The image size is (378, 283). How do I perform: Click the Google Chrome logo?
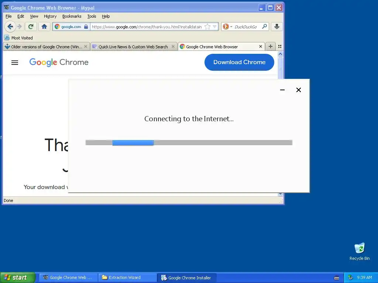click(59, 62)
